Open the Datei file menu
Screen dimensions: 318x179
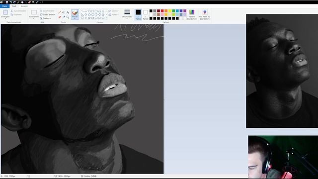click(4, 6)
